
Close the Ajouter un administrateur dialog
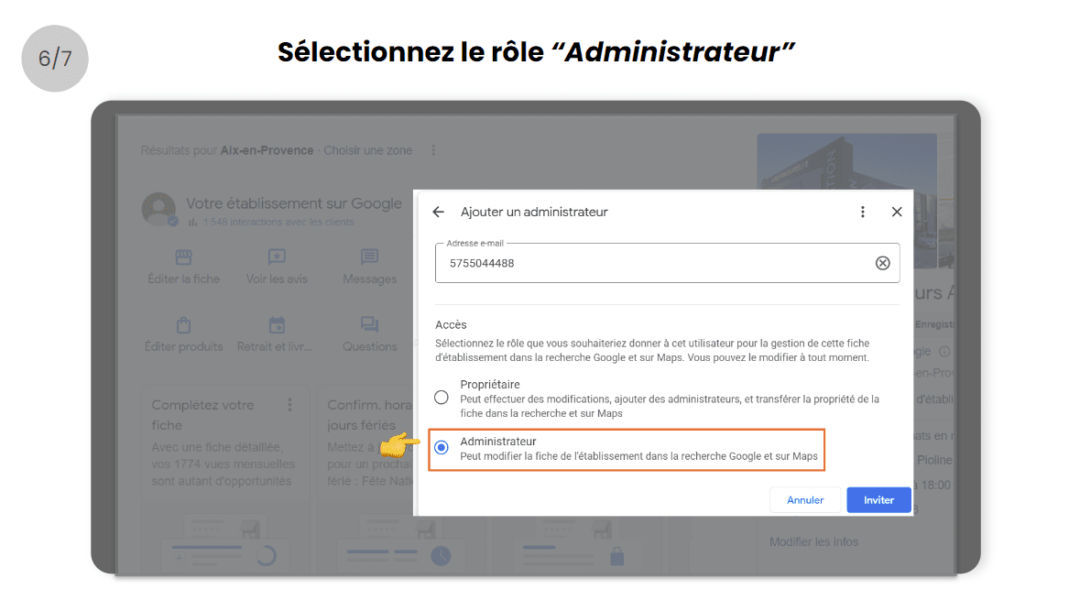(x=897, y=213)
